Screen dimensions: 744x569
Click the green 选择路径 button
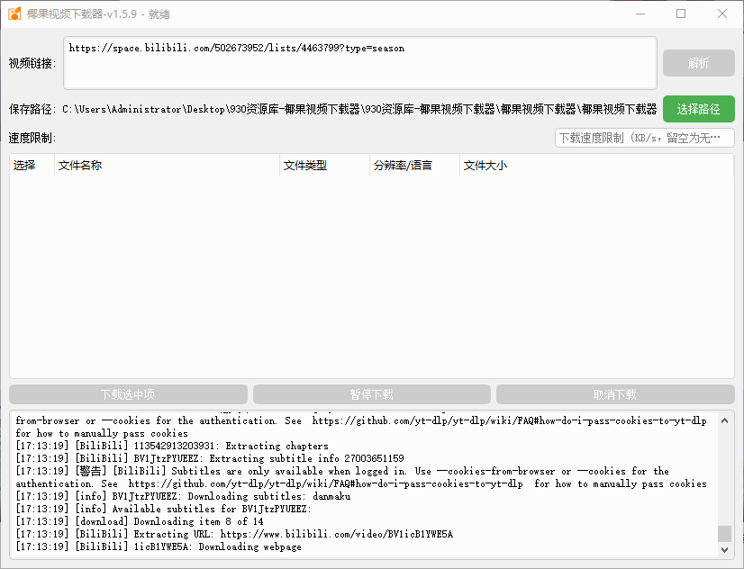[698, 109]
